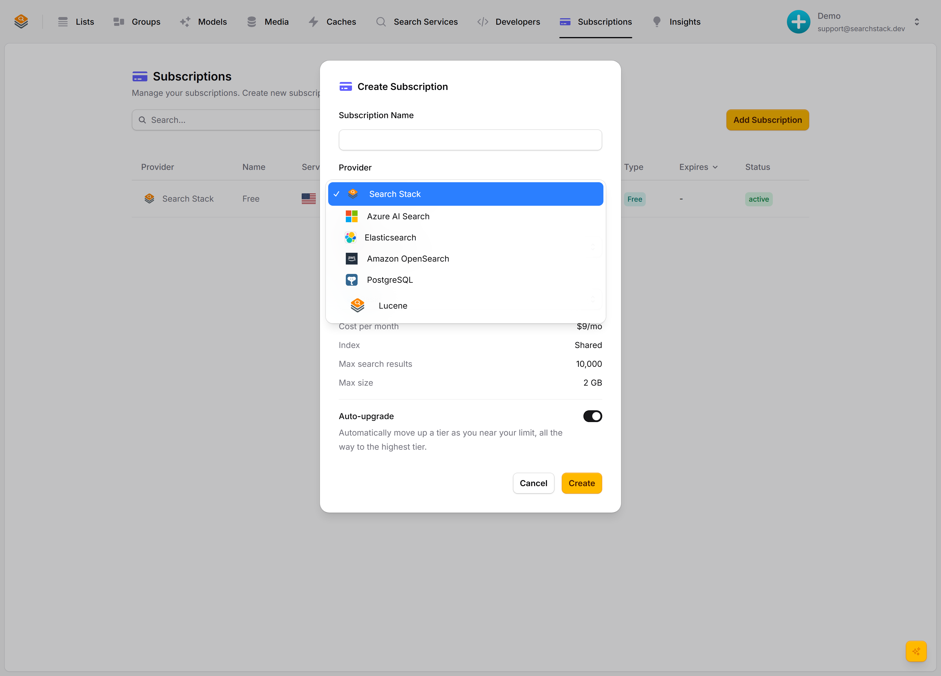Click the Subscriptions card icon in nav
Screen dimensions: 941x676
click(x=565, y=21)
